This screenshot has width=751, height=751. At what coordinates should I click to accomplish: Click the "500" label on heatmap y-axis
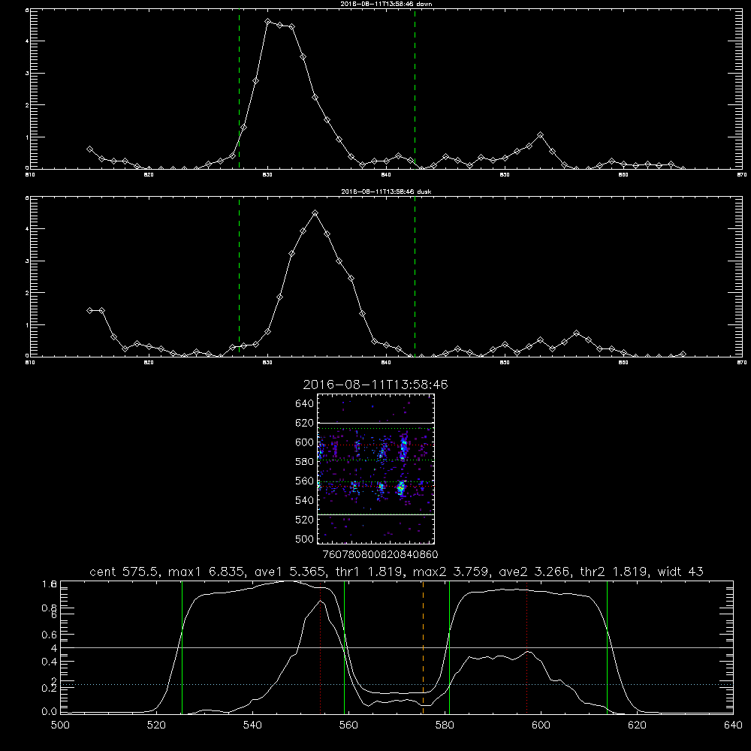click(x=305, y=538)
